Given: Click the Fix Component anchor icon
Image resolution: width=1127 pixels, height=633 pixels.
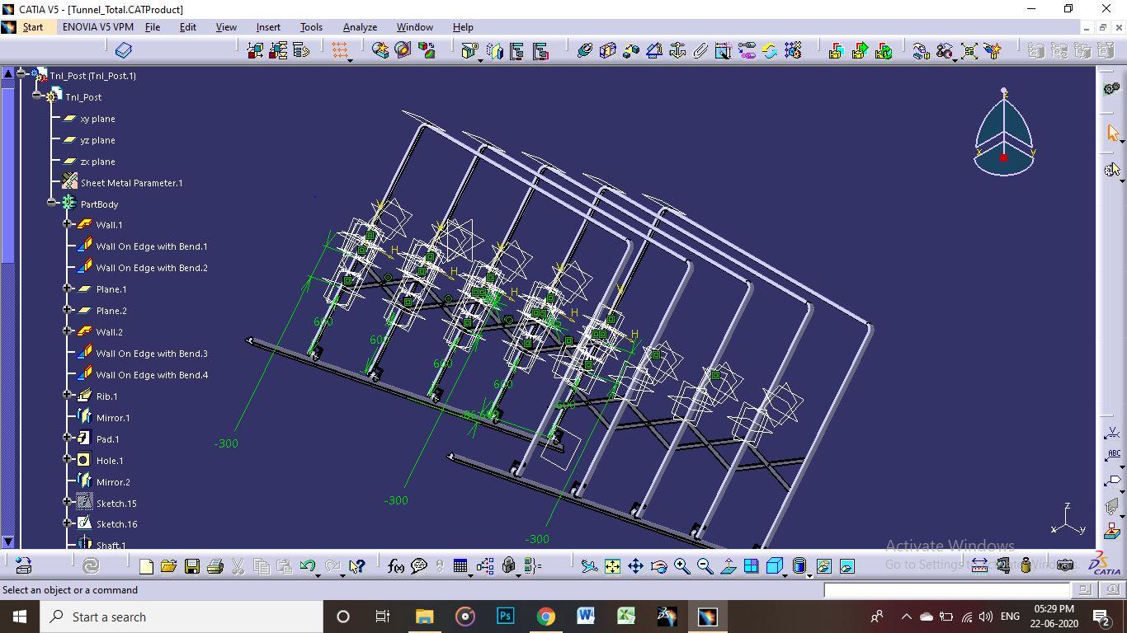Looking at the screenshot, I should tap(677, 50).
